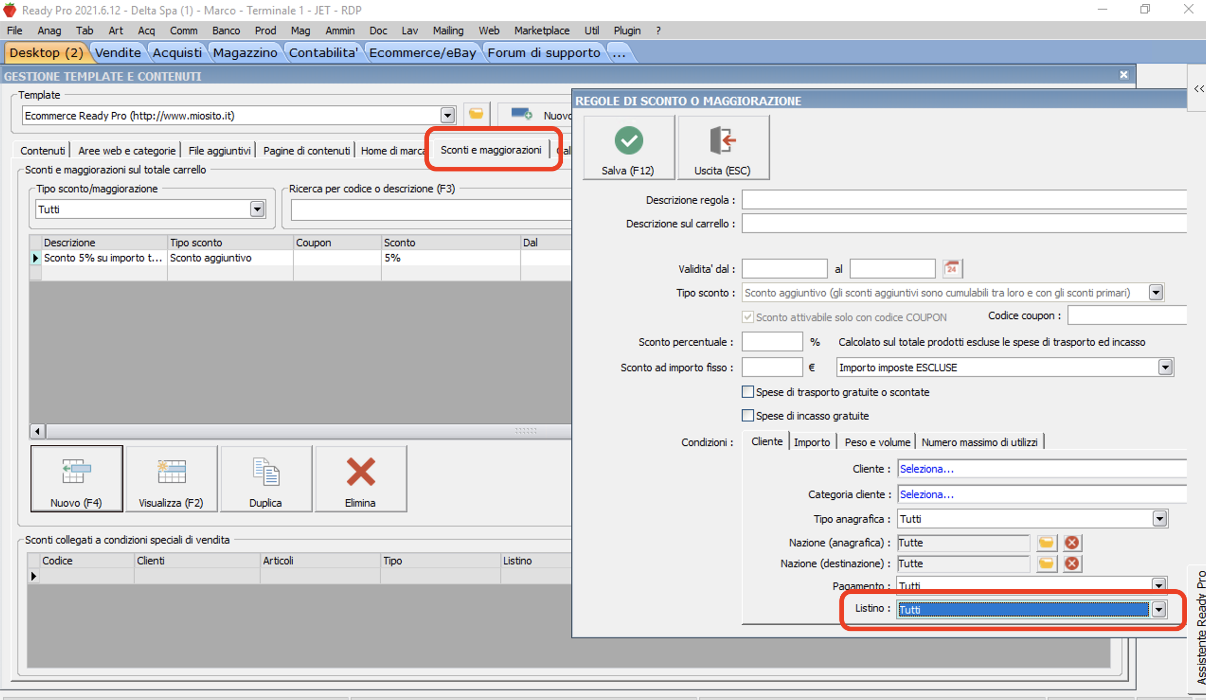Viewport: 1206px width, 700px height.
Task: Open folder icon for Nazione (destinazione)
Action: [1046, 564]
